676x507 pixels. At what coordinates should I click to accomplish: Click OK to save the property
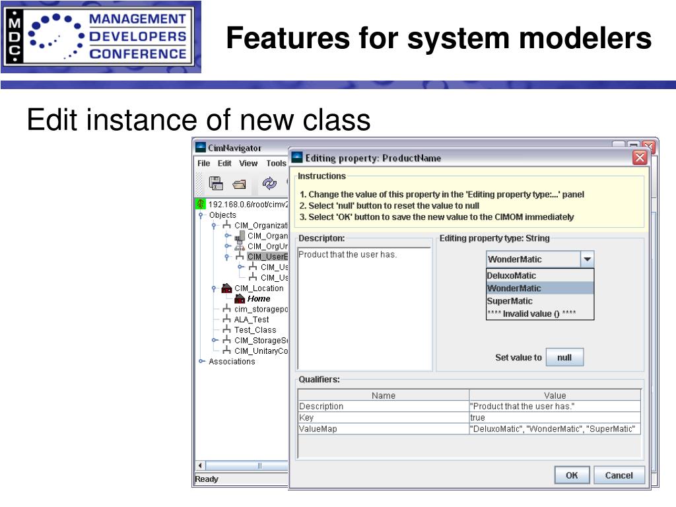pyautogui.click(x=572, y=475)
